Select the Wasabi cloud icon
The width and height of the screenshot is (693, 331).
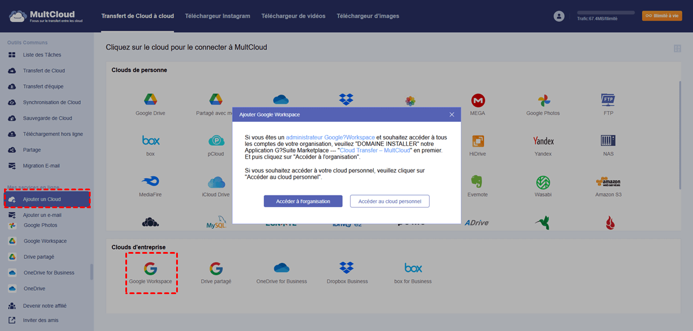(543, 182)
